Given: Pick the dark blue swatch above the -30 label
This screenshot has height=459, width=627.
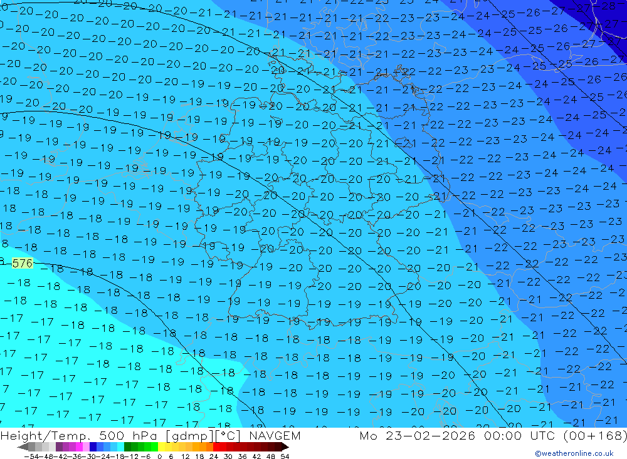Looking at the screenshot, I should point(93,446).
